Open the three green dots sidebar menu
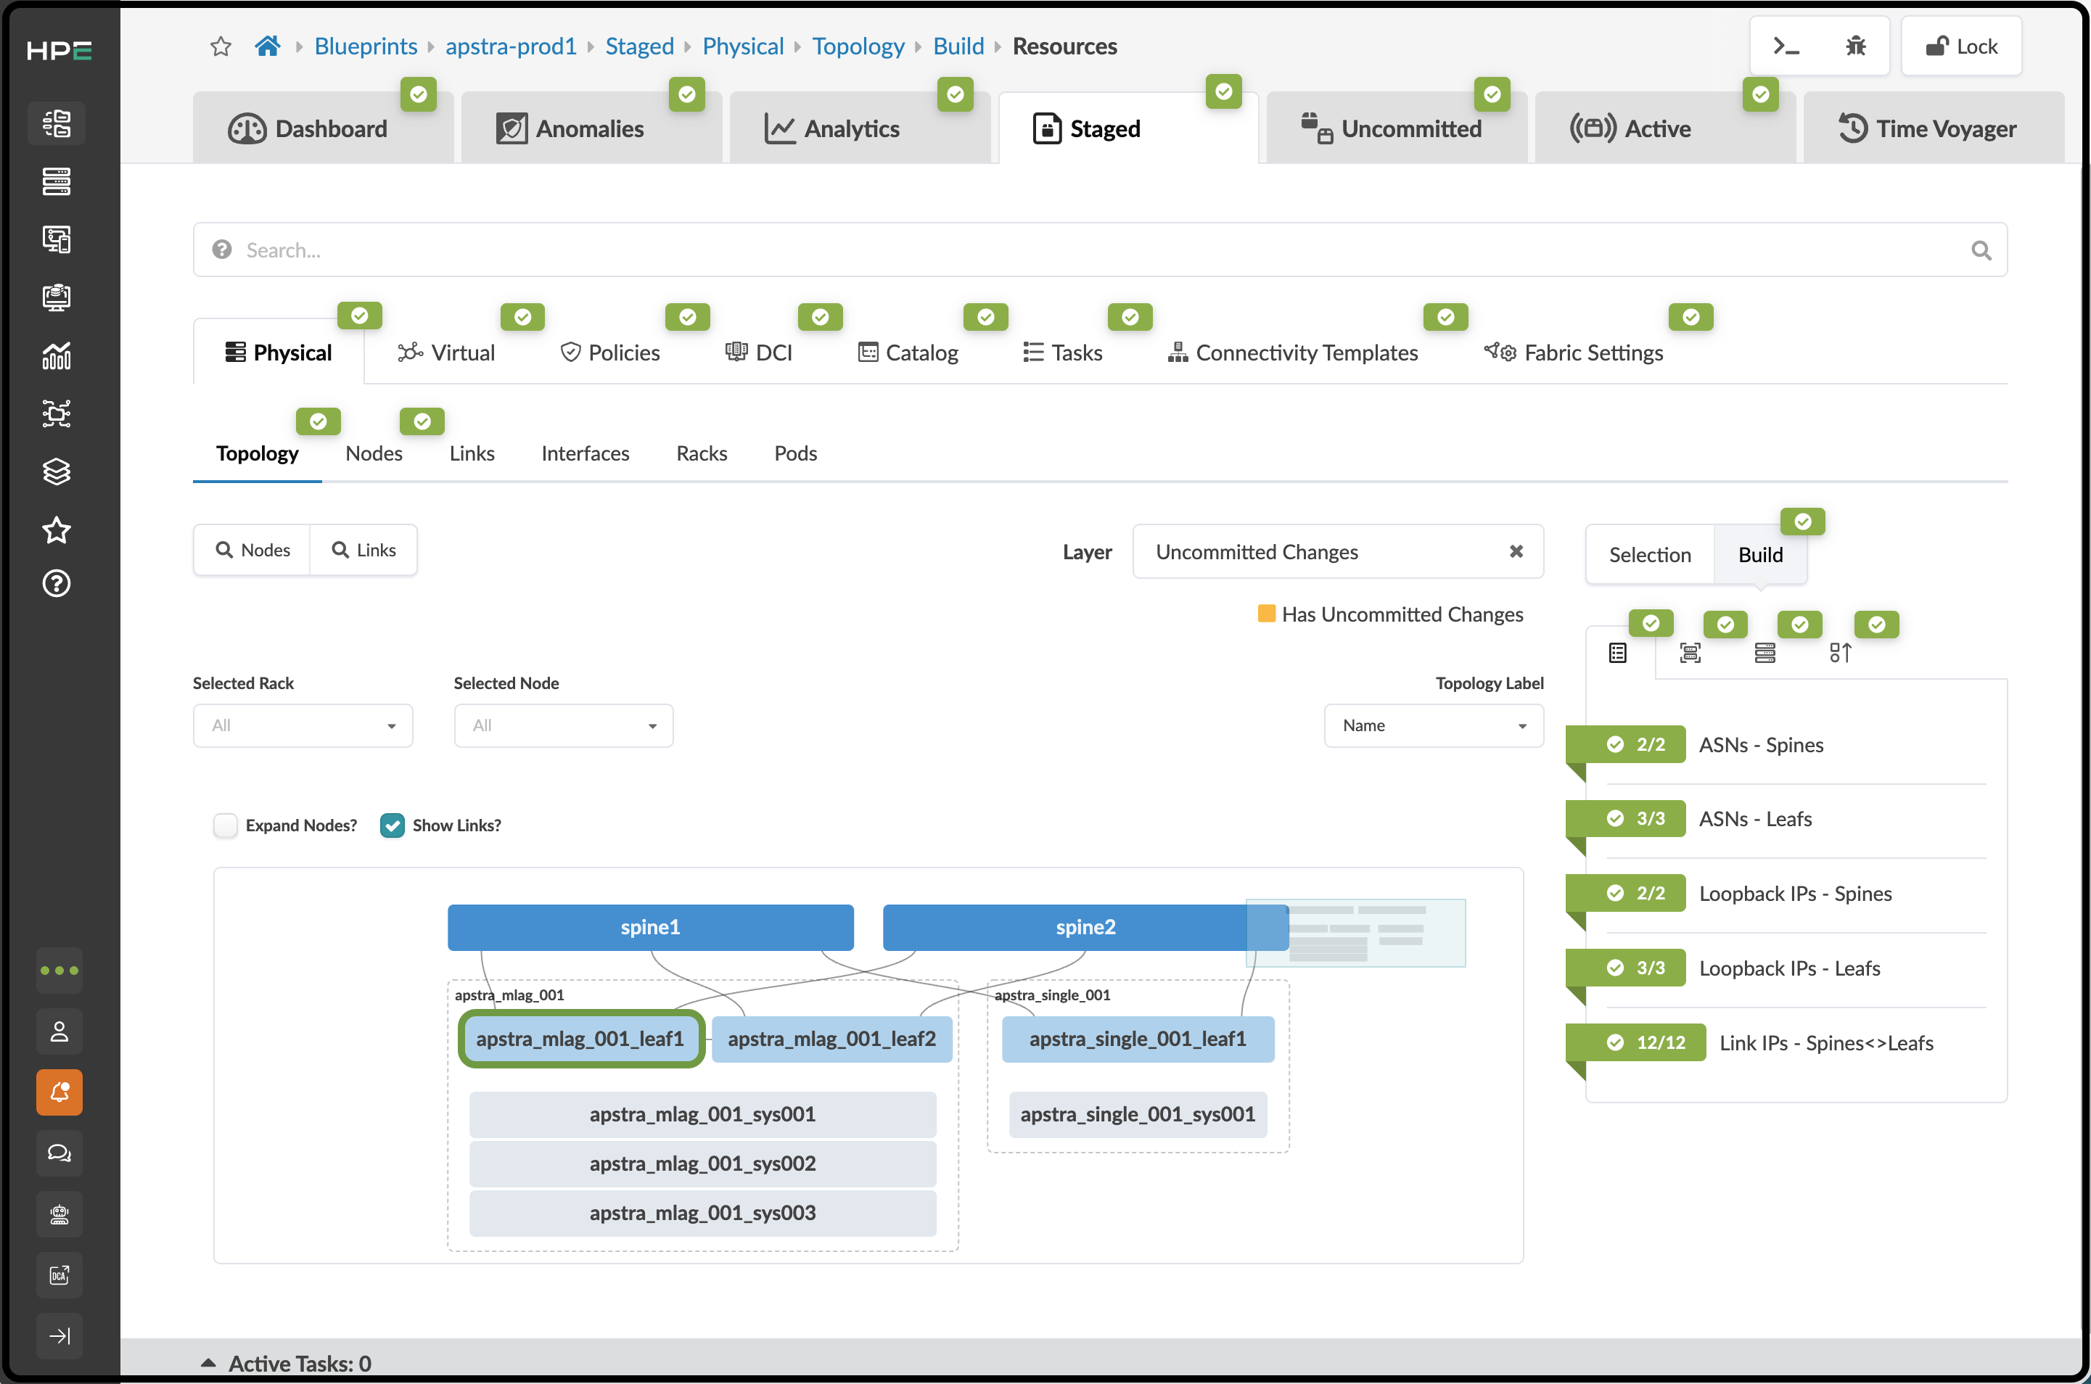 [59, 970]
